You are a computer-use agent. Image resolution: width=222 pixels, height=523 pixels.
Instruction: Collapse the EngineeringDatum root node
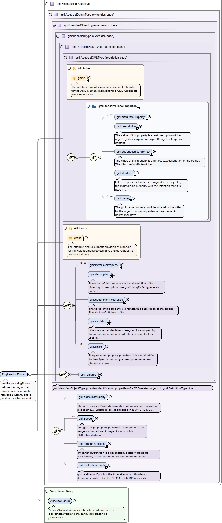(x=30, y=374)
